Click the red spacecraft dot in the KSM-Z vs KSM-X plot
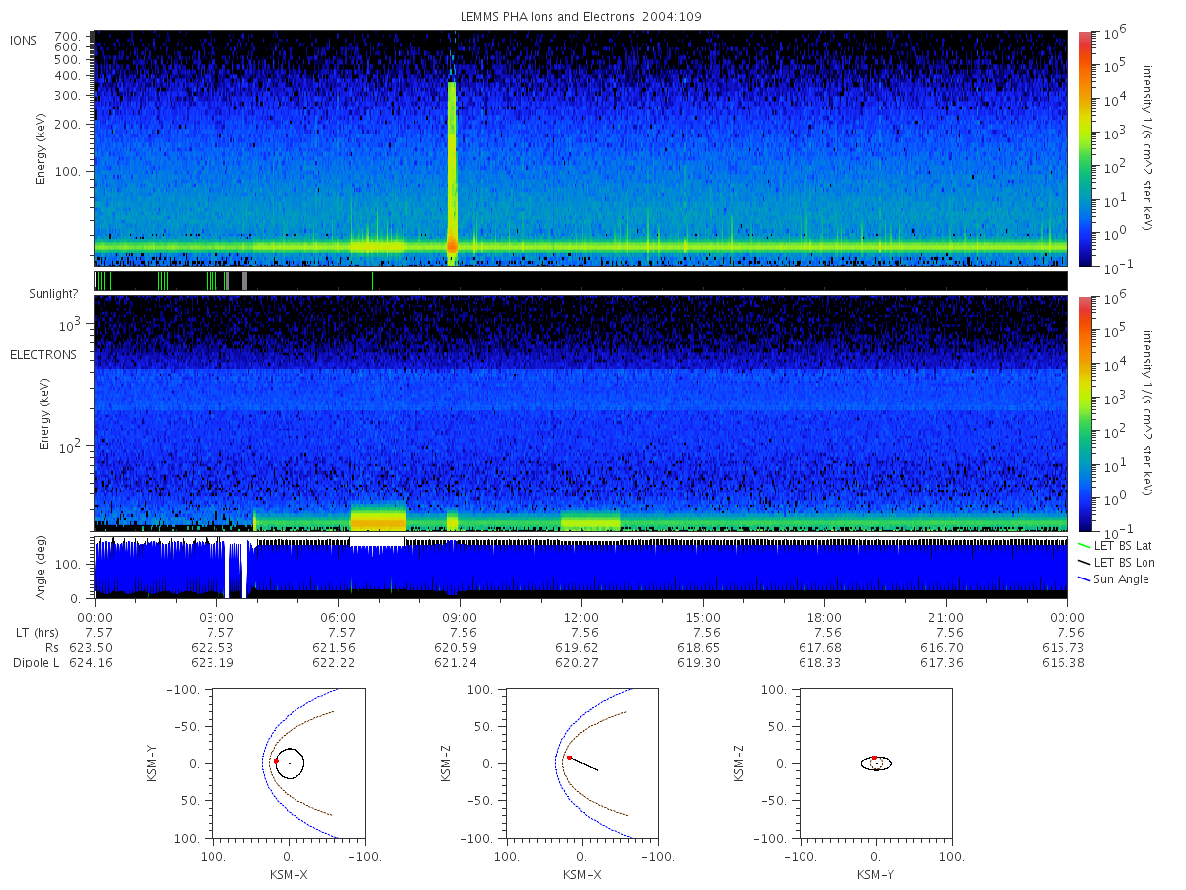The image size is (1186, 890). point(569,757)
